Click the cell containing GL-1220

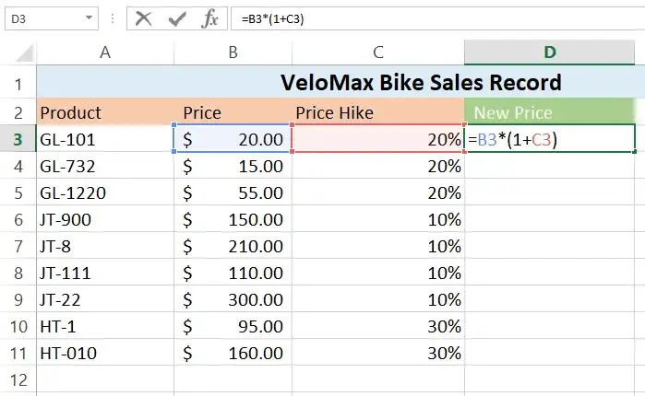tap(105, 192)
